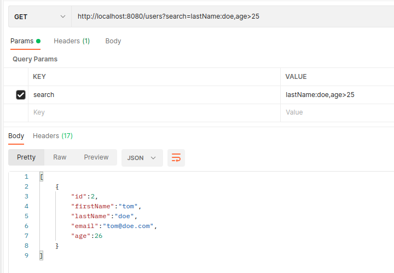The width and height of the screenshot is (394, 273).
Task: Toggle the wrap lines icon in response toolbar
Action: tap(176, 158)
